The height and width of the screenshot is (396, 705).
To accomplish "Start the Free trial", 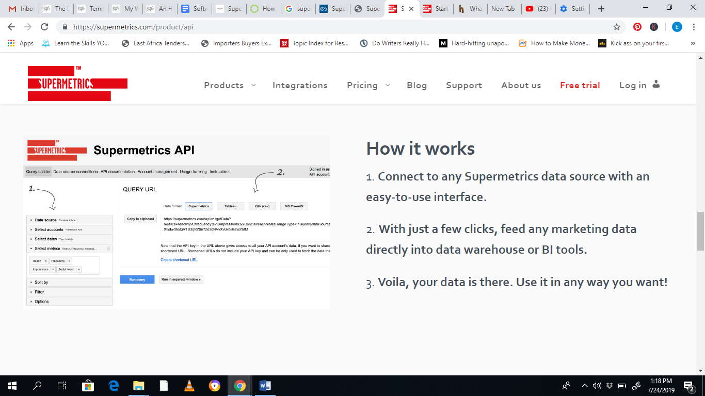I will coord(580,85).
